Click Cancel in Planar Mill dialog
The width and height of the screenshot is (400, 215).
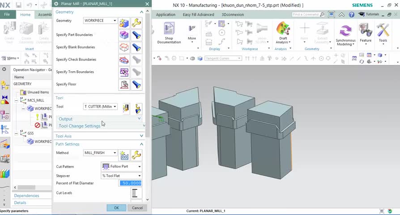click(x=137, y=208)
